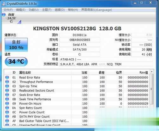
Task: Select the Read Error Rate row name
Action: (30, 78)
